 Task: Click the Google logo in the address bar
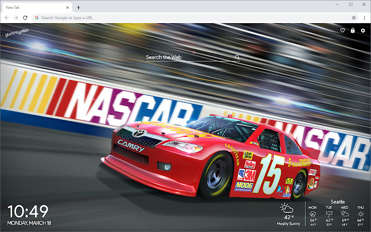37,18
